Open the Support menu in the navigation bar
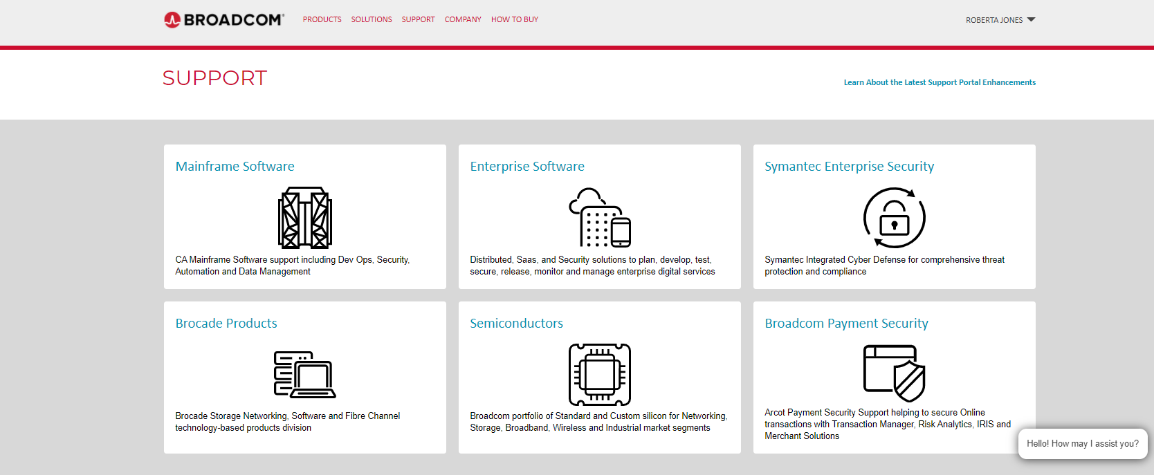 tap(419, 19)
